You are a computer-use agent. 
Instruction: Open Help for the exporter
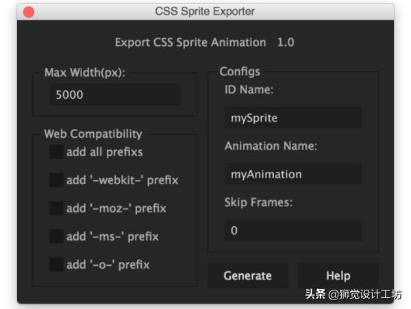click(338, 275)
